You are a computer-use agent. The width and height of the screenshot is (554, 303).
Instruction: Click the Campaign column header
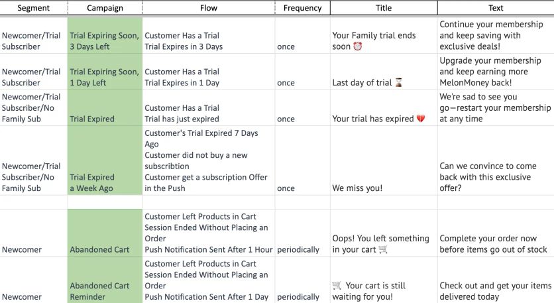(105, 8)
